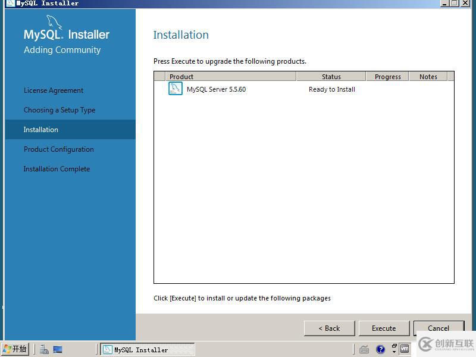Click the Notes column header
This screenshot has height=357, width=476.
428,77
